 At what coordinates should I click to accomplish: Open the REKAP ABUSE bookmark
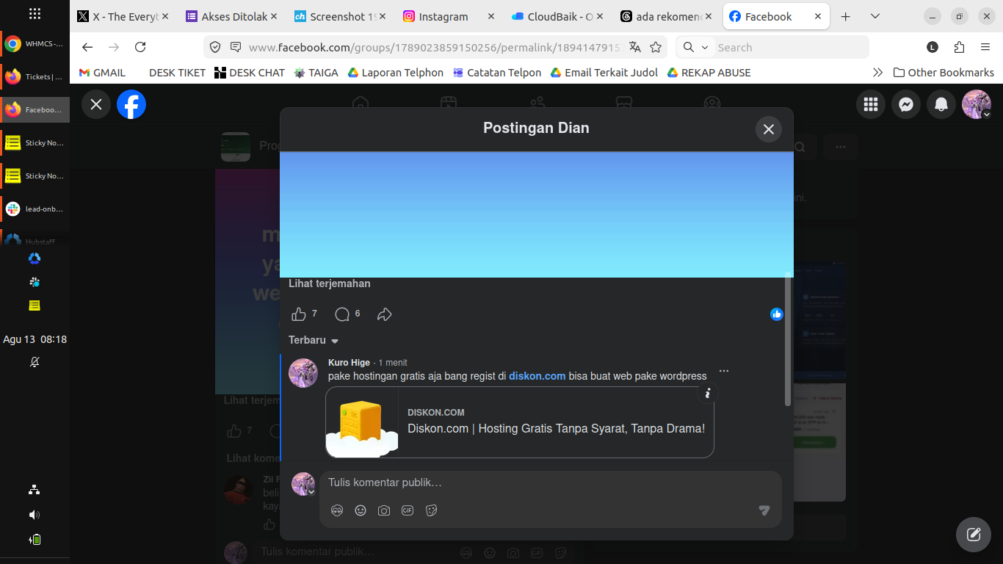[709, 73]
